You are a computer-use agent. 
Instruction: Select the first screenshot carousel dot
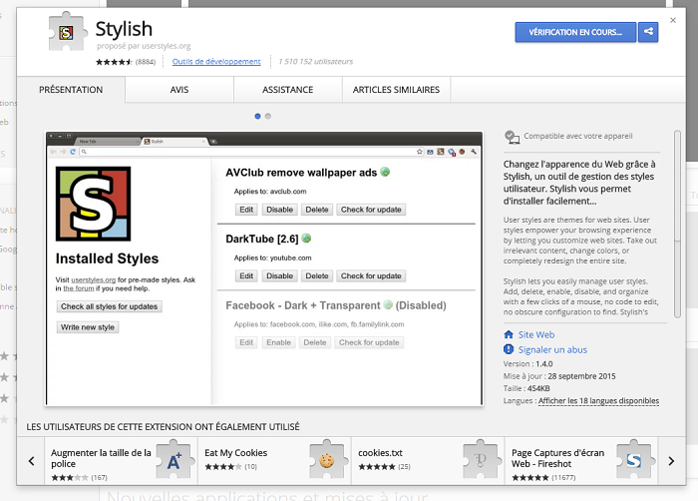tap(257, 117)
